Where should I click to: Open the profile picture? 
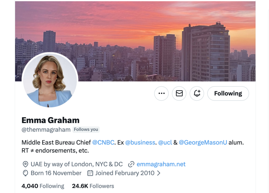50,80
